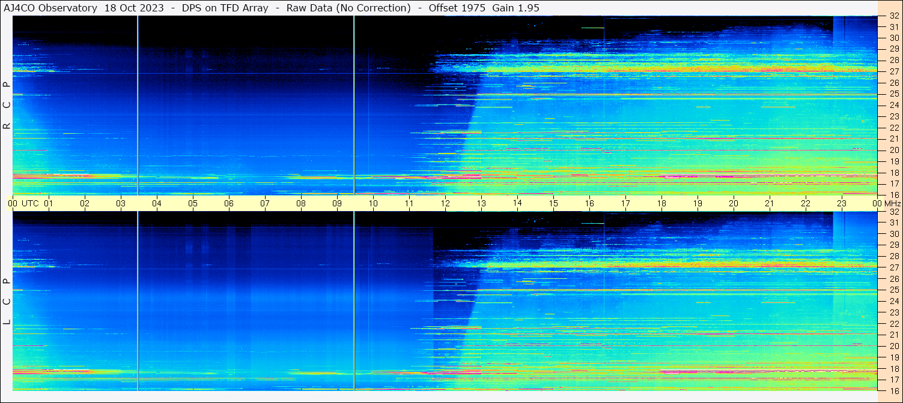Click the vertical pink line near 03:30 in RCP panel
This screenshot has height=403, width=903.
[138, 108]
